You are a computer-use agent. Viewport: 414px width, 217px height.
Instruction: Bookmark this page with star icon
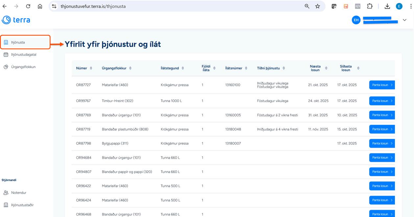click(318, 6)
